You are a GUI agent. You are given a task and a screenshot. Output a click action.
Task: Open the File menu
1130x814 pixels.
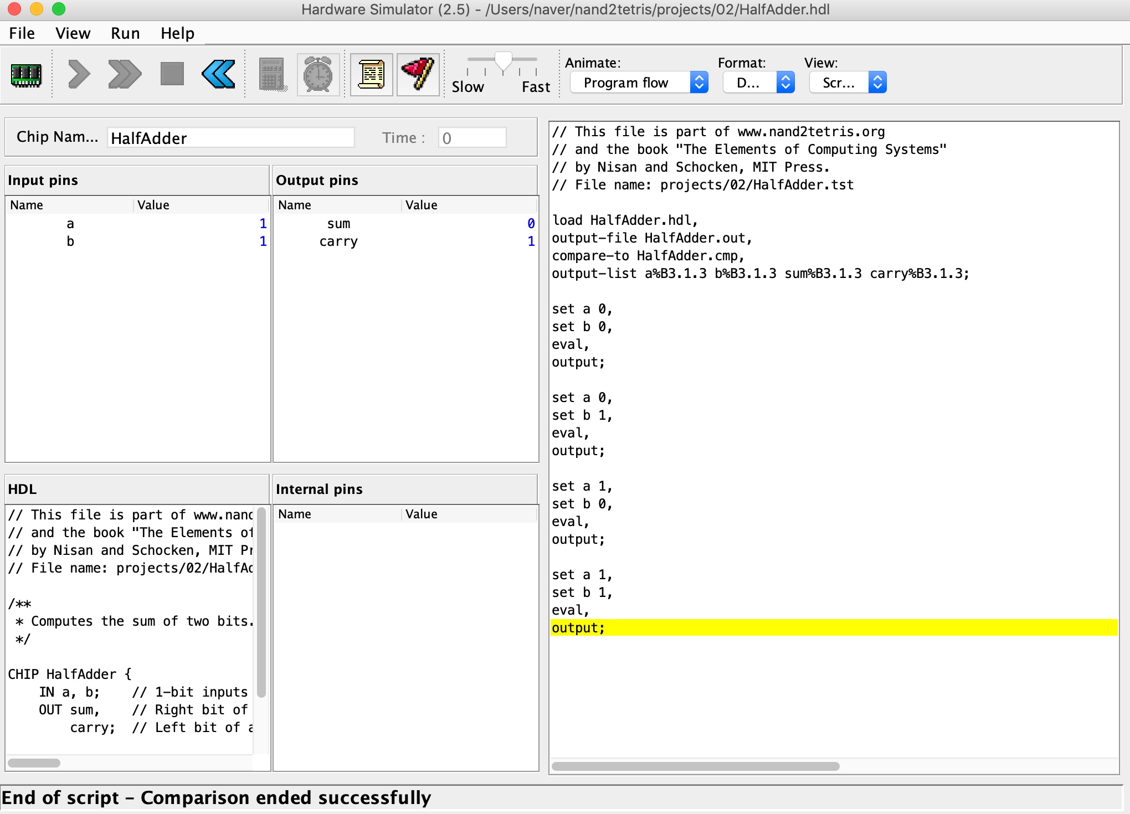tap(22, 33)
